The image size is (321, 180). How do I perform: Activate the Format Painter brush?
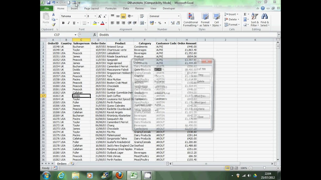pos(53,24)
